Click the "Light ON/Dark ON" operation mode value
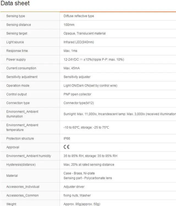The width and height of the screenshot is (176, 206). (x=90, y=85)
